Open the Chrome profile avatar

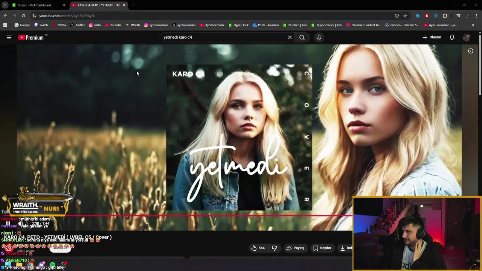point(467,16)
